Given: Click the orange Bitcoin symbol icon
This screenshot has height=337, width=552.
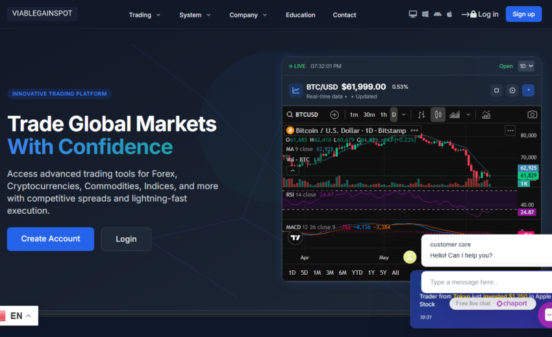Looking at the screenshot, I should point(290,130).
